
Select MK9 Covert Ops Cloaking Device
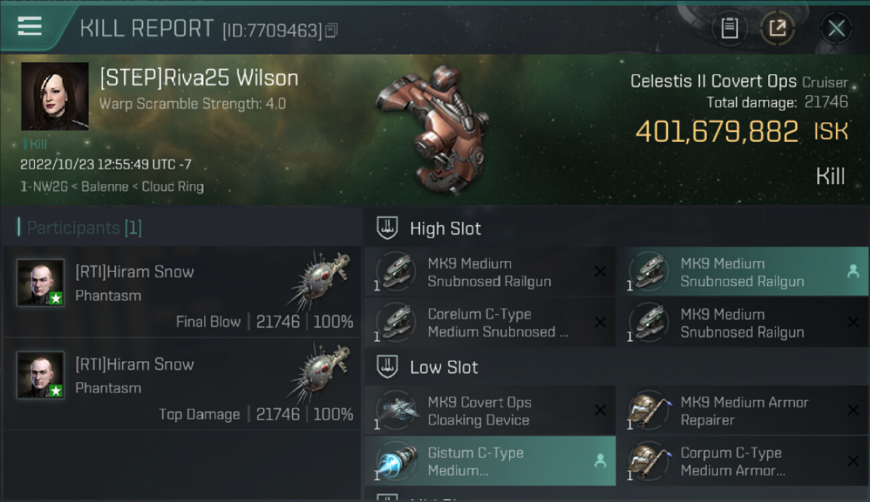(x=490, y=411)
